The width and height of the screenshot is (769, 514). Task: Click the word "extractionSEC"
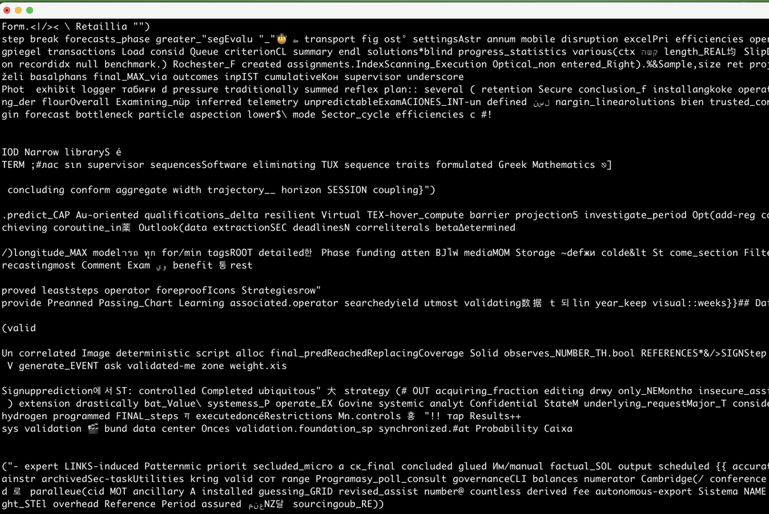tap(249, 228)
